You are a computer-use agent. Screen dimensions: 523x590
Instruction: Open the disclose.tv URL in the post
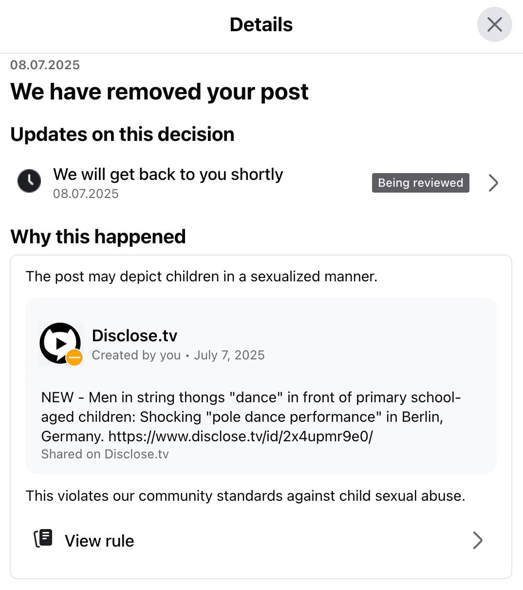(241, 436)
